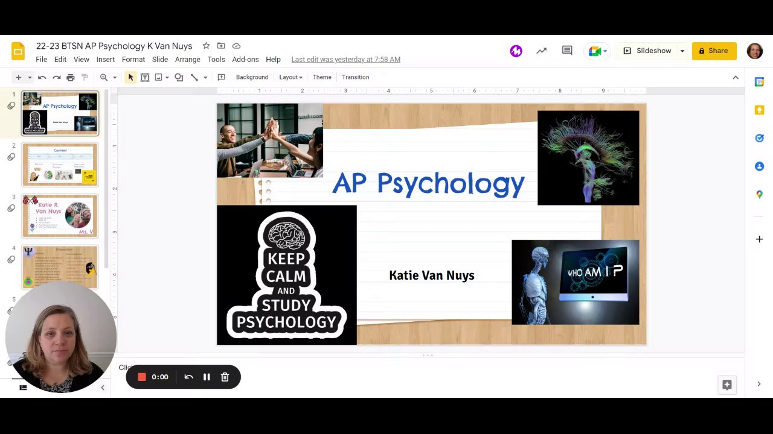Click the Background button

pyautogui.click(x=252, y=77)
